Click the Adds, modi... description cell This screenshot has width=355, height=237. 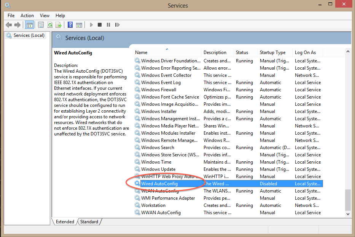[x=217, y=111]
